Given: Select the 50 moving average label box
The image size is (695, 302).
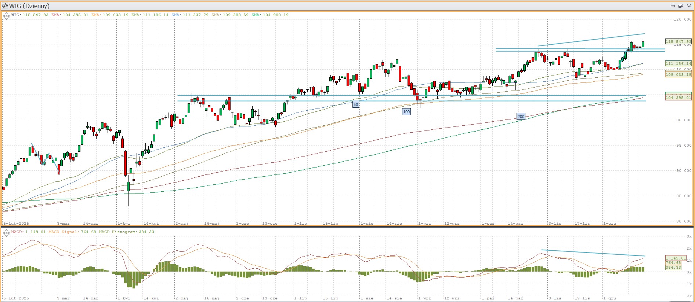Looking at the screenshot, I should 355,104.
